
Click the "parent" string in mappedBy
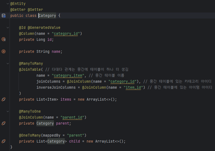click(76, 135)
